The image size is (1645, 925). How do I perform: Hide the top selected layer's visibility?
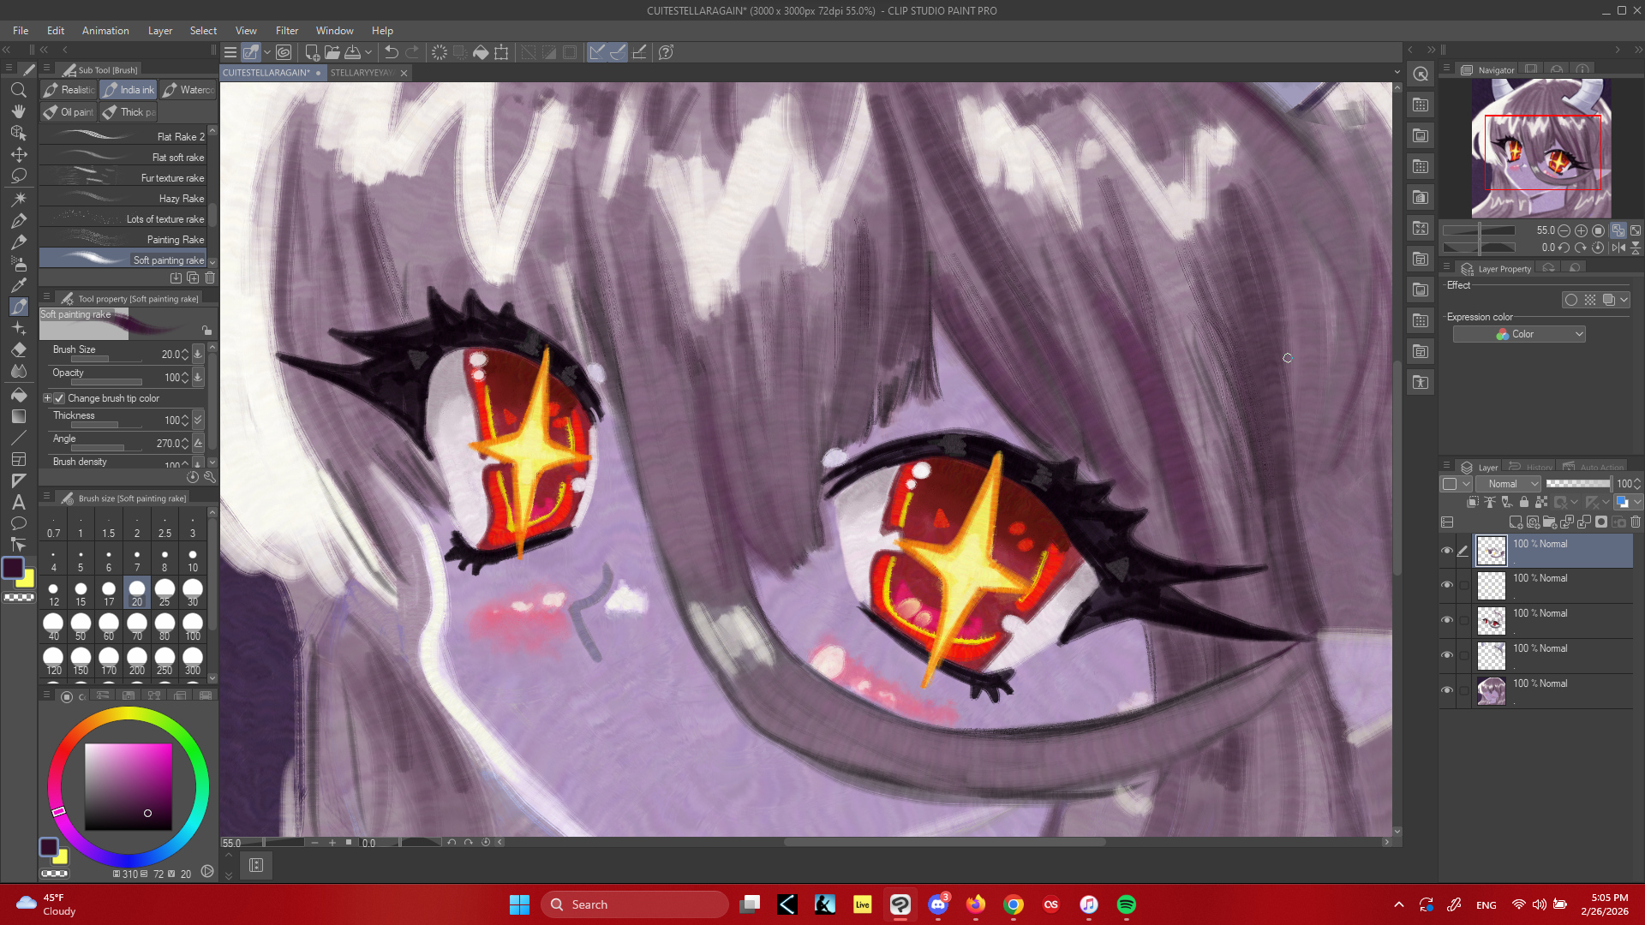pos(1447,551)
